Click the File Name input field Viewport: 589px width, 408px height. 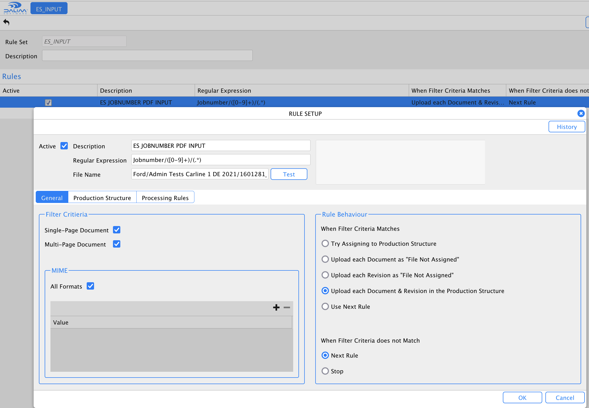click(200, 174)
